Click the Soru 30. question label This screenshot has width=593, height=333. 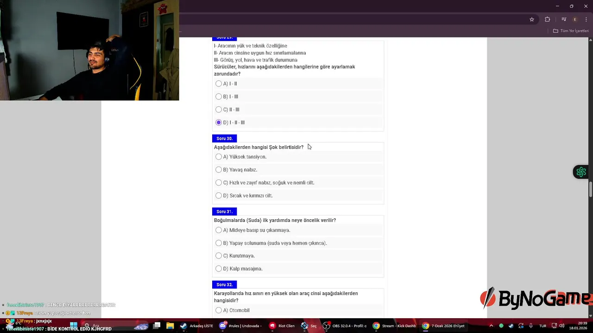[x=225, y=138]
